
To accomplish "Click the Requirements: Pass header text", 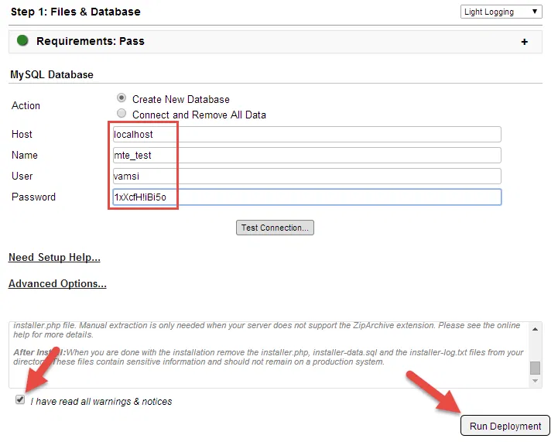I will click(x=91, y=41).
